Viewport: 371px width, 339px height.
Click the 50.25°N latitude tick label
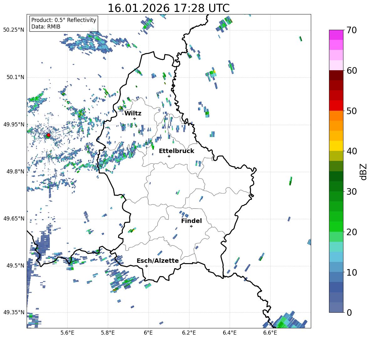point(14,30)
